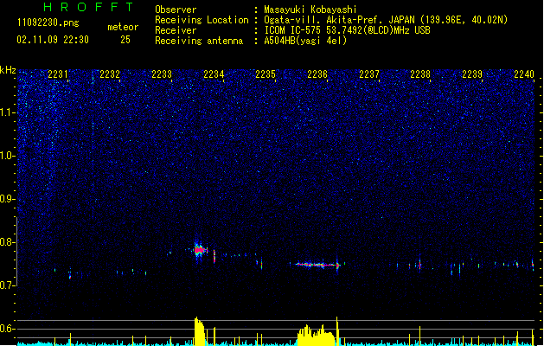This screenshot has height=346, width=544.
Task: Click the long horizontal echo trace before 2236
Action: click(317, 265)
